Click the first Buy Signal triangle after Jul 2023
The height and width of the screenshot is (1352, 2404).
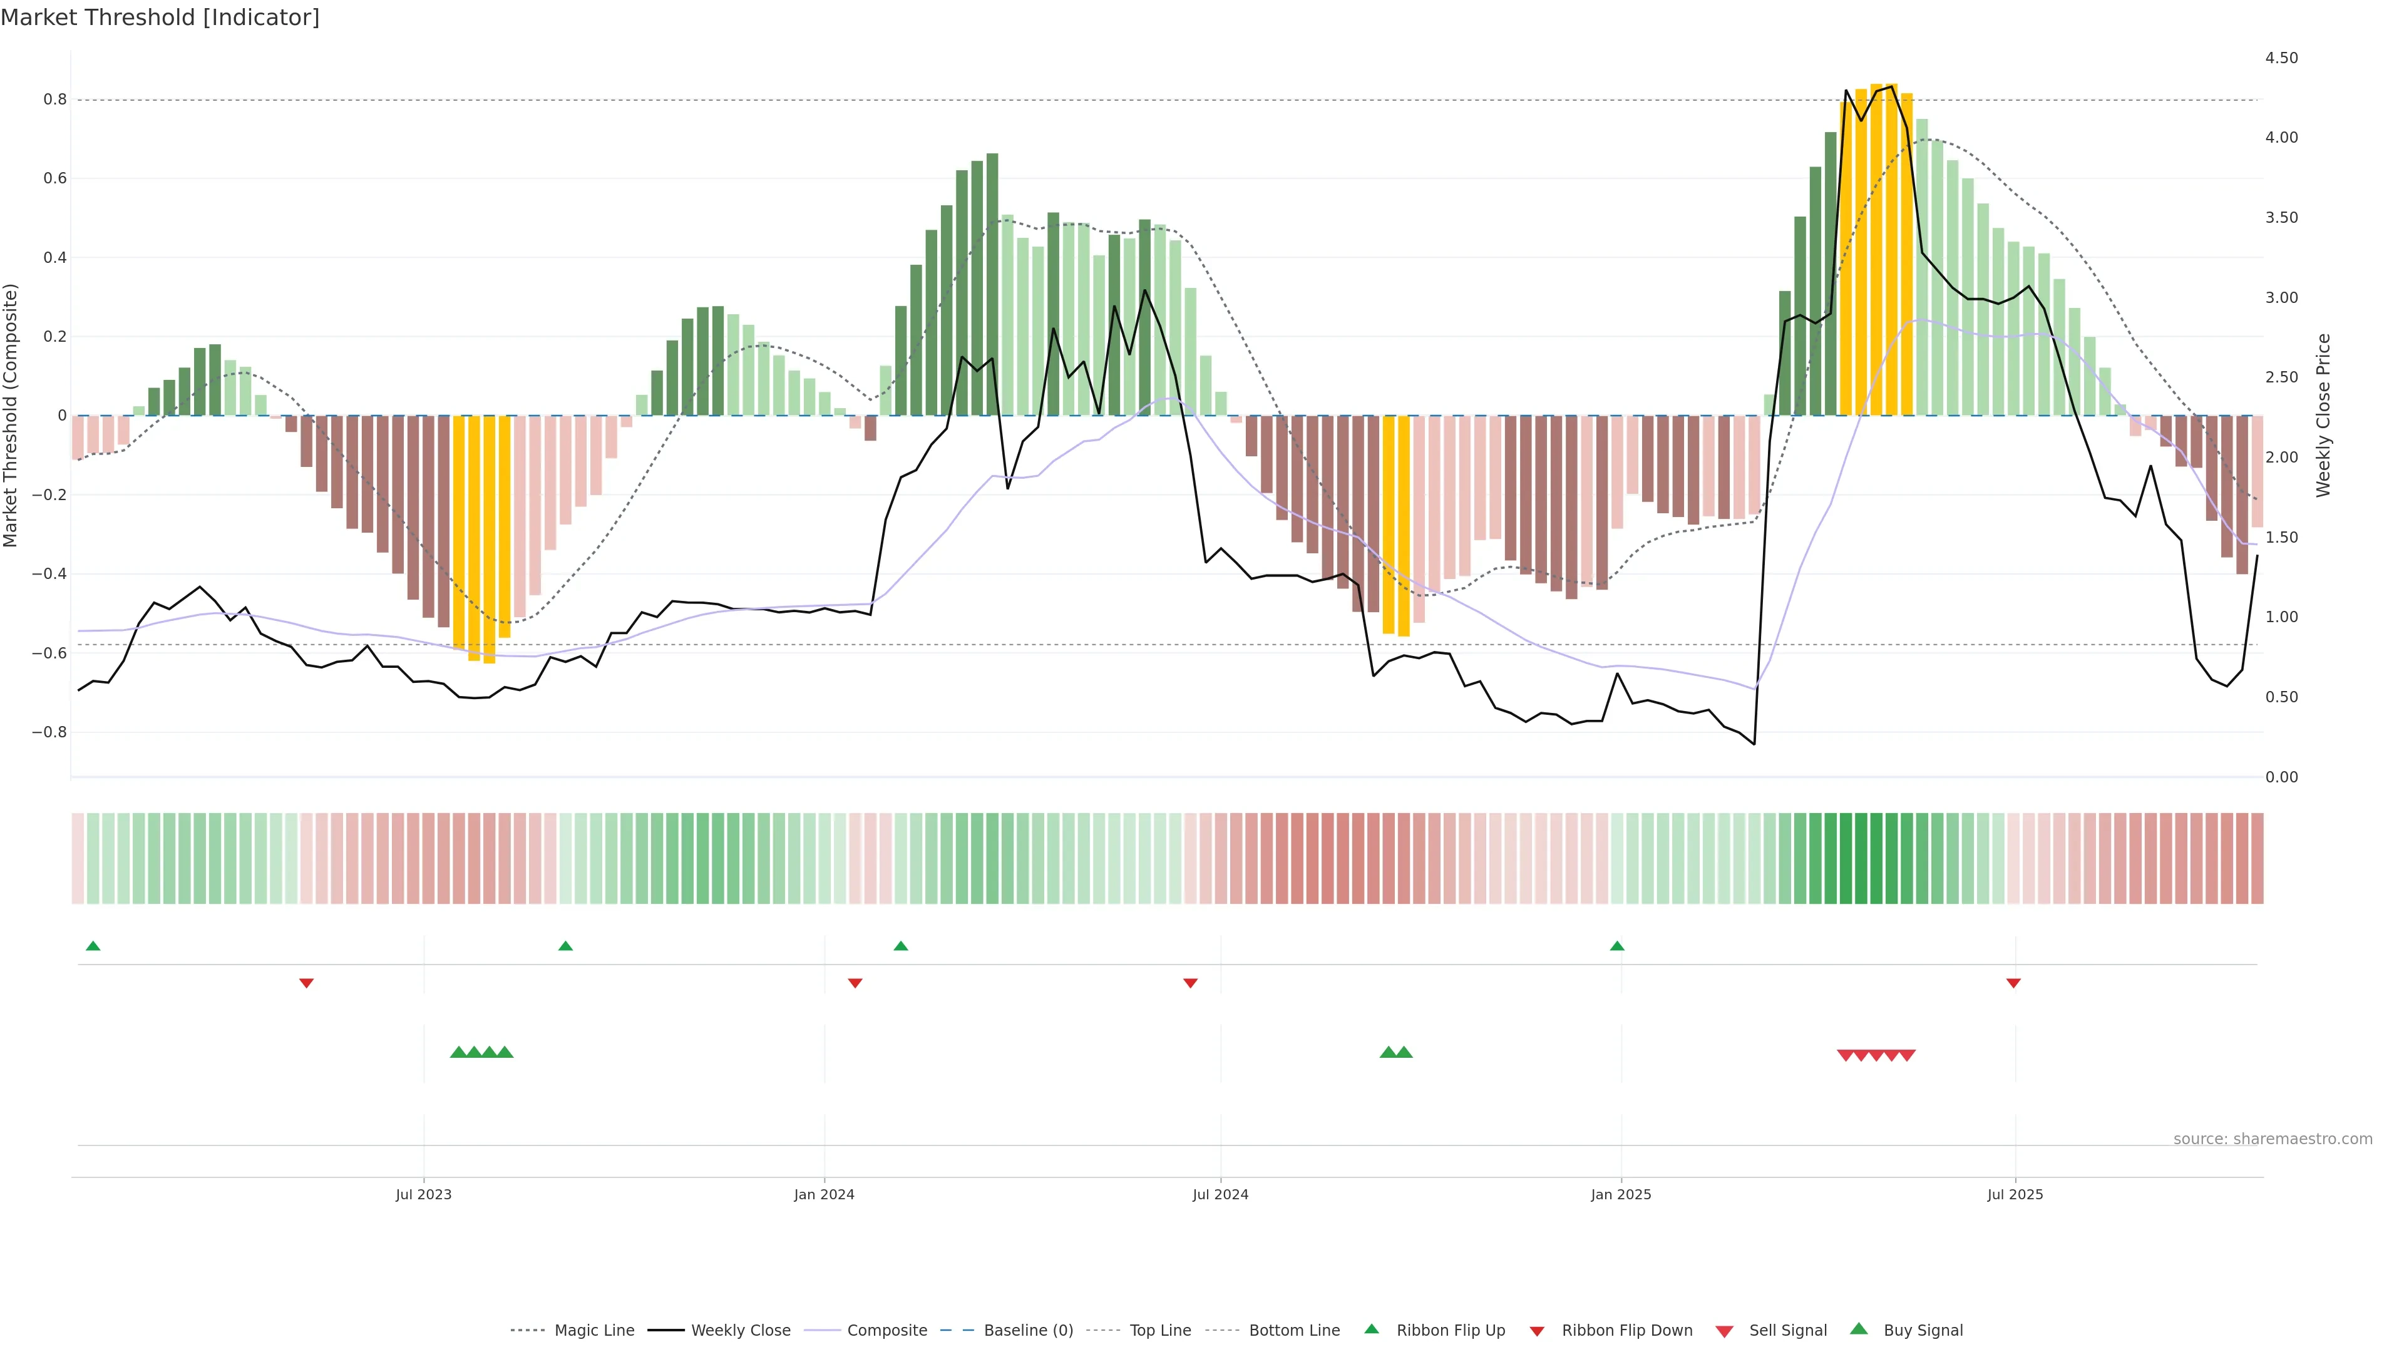458,1052
